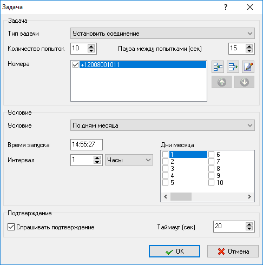The image size is (263, 265).
Task: Click the help question mark in title bar
Action: (x=226, y=7)
